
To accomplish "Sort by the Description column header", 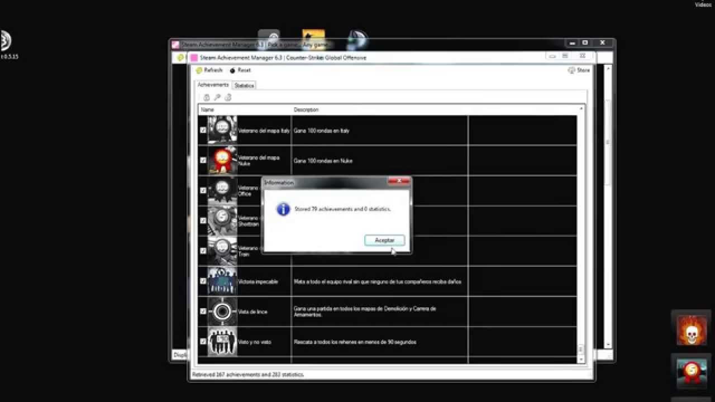I will pyautogui.click(x=379, y=109).
